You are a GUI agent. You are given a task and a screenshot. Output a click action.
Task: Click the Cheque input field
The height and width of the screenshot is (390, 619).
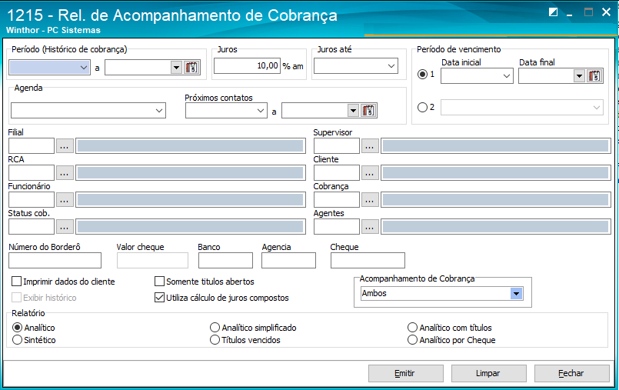pyautogui.click(x=368, y=261)
